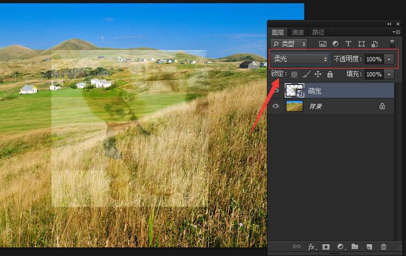This screenshot has height=256, width=406.
Task: Create a new layer group folder
Action: 355,247
